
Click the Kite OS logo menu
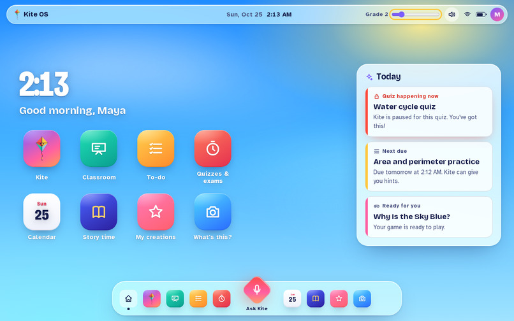[x=31, y=14]
